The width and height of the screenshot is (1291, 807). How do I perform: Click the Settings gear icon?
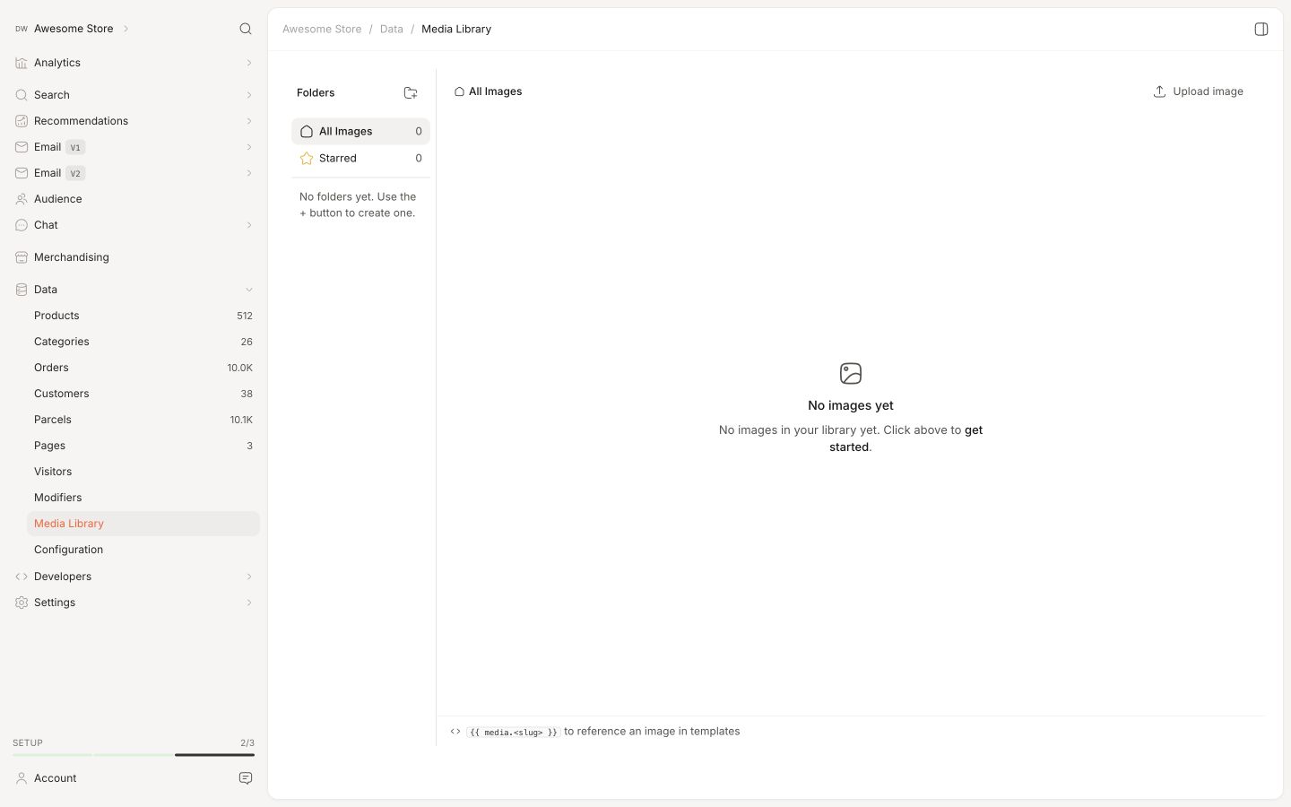(x=22, y=603)
